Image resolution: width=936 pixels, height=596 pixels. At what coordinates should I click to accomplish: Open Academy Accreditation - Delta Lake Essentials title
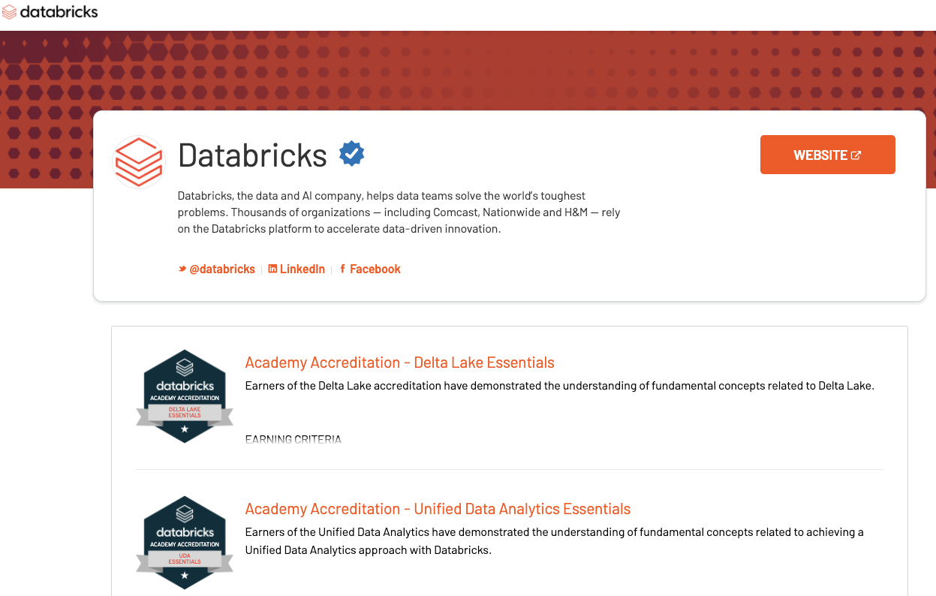tap(399, 363)
